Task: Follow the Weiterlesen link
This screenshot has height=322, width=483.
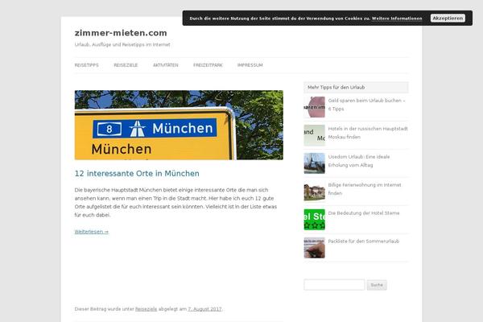Action: pyautogui.click(x=92, y=232)
